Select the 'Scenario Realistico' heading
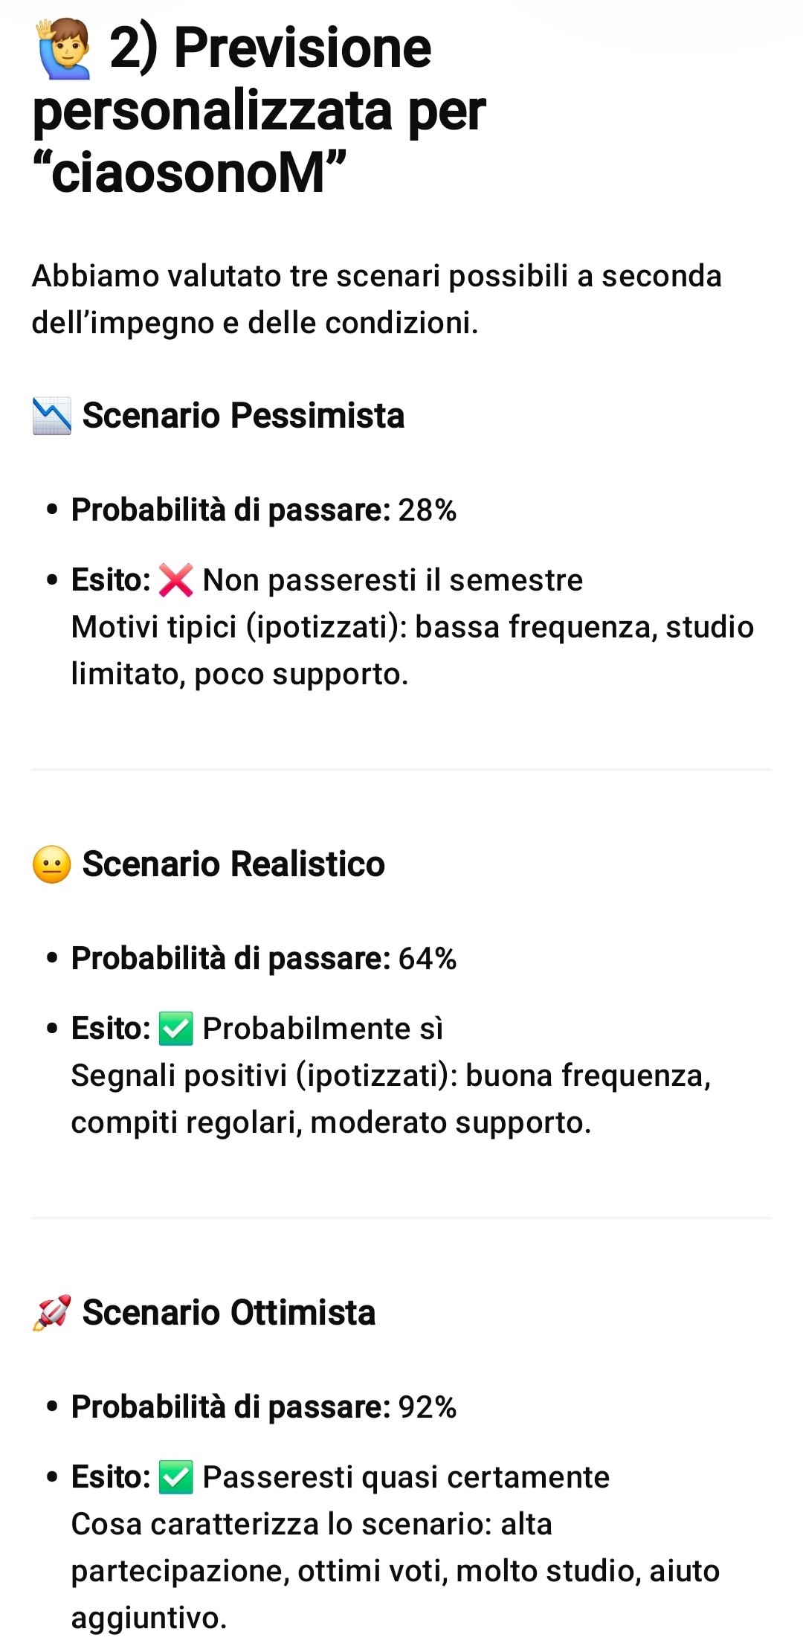 click(x=233, y=864)
